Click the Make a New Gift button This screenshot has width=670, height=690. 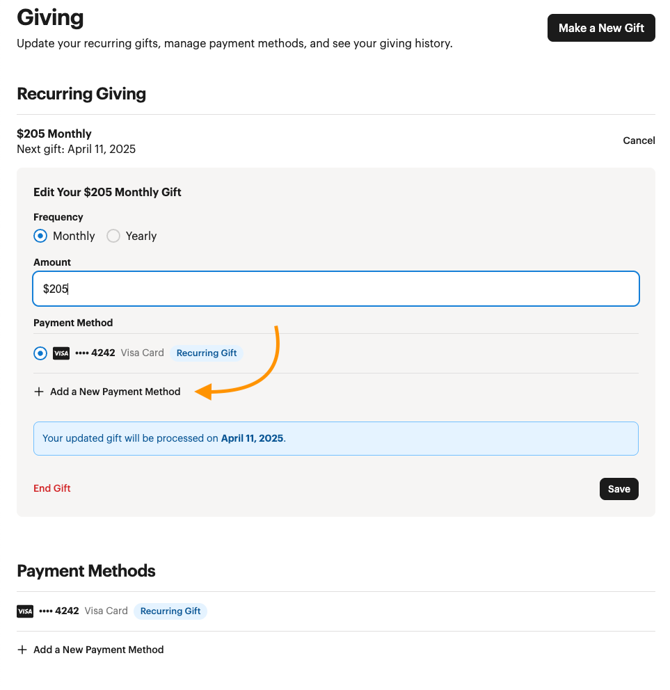point(600,28)
